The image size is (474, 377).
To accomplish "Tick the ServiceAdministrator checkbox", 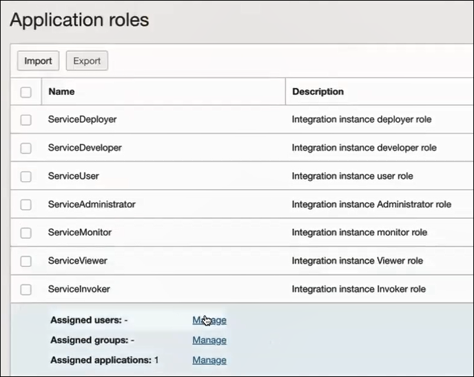I will (25, 204).
